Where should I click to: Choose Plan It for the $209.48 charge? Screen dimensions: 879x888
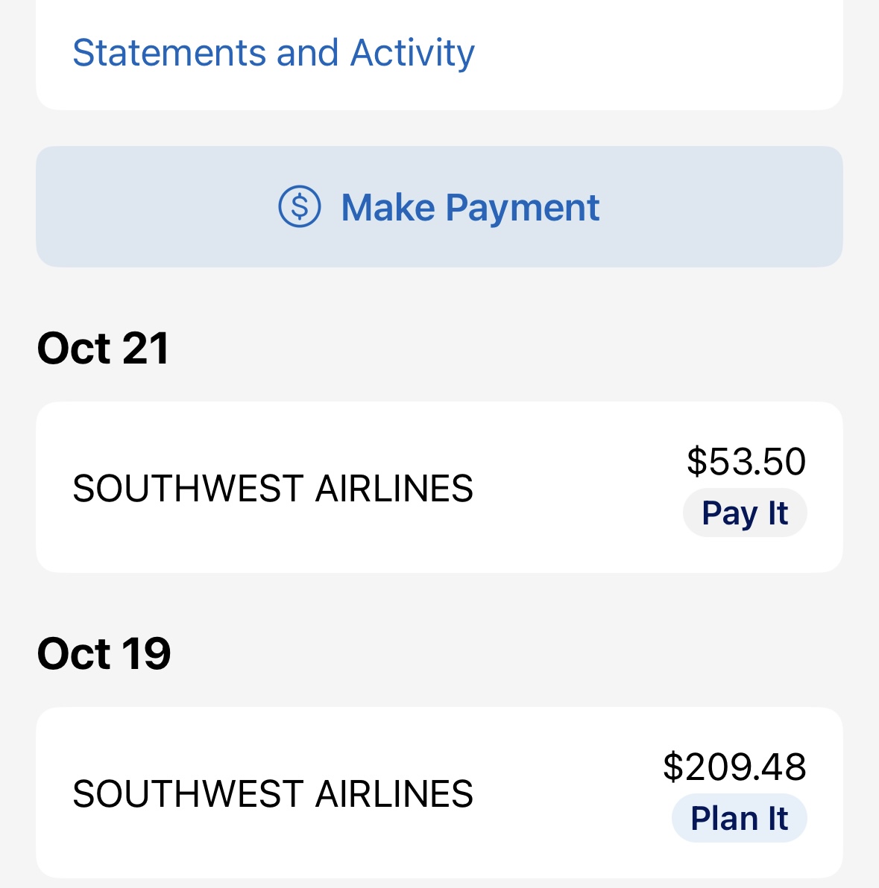pyautogui.click(x=739, y=818)
